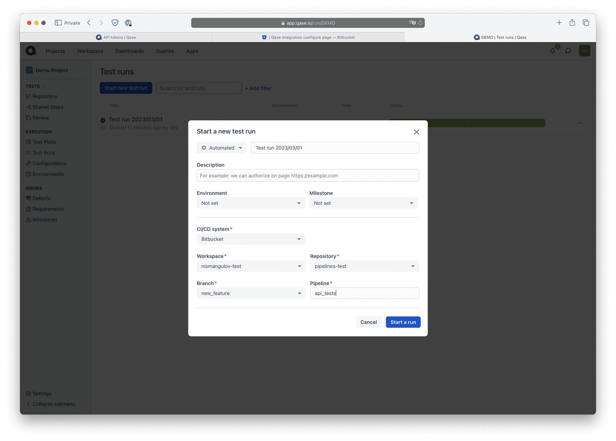Click the Add filter link

click(x=258, y=88)
